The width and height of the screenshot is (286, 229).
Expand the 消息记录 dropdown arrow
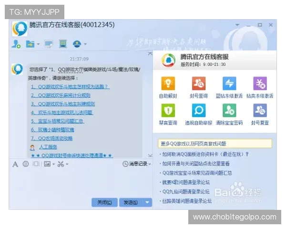click(x=150, y=164)
